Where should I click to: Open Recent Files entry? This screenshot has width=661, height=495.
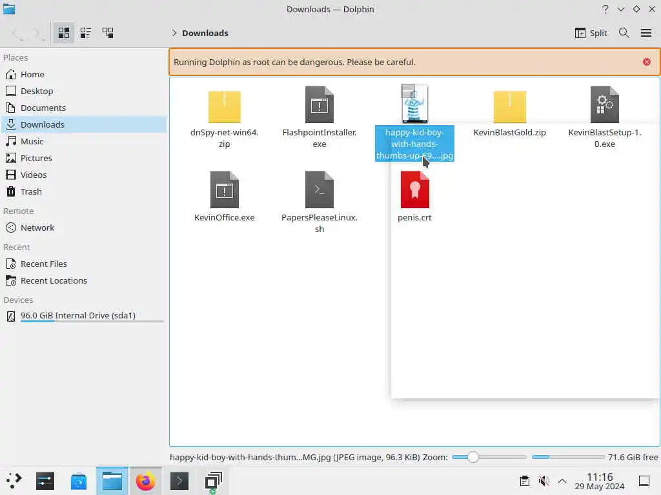tap(83, 264)
